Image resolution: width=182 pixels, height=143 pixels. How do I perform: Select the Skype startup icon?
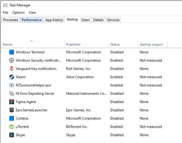click(x=11, y=135)
